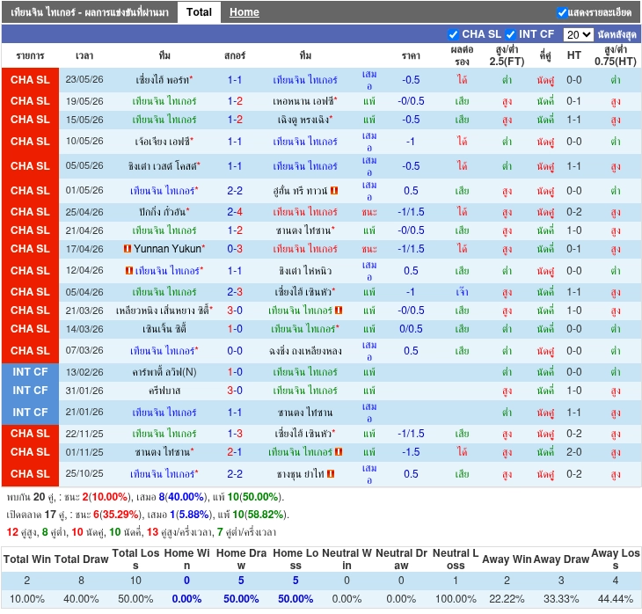Viewport: 642px width, 614px height.
Task: Select date cell 14/03/26
Action: point(84,328)
